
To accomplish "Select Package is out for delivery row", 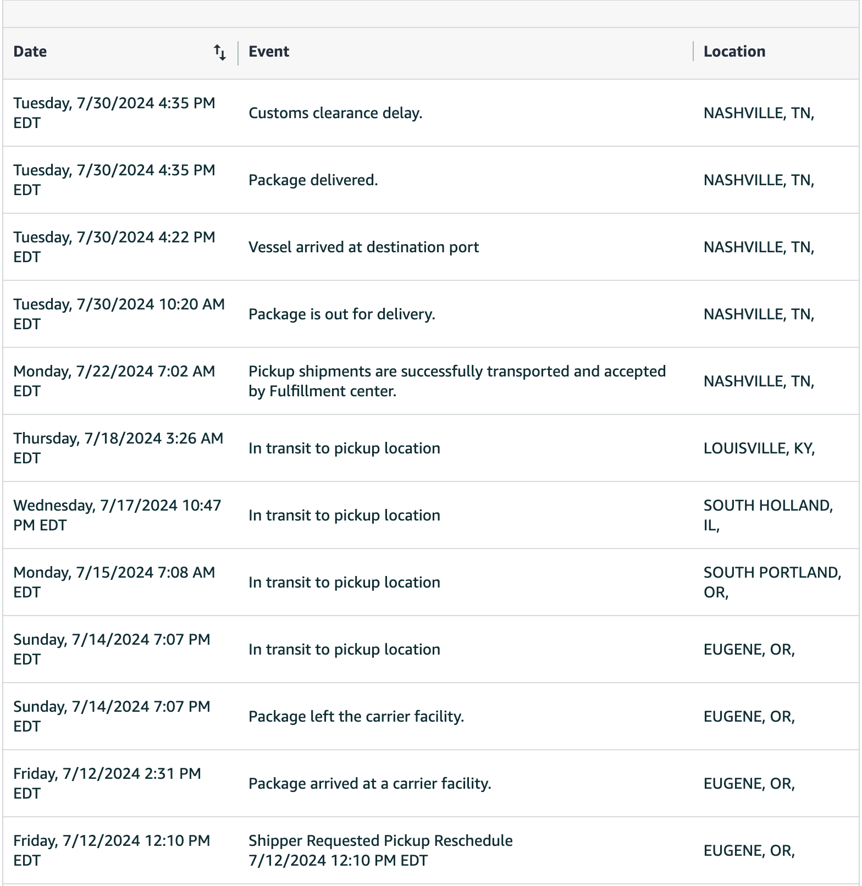I will pyautogui.click(x=341, y=314).
